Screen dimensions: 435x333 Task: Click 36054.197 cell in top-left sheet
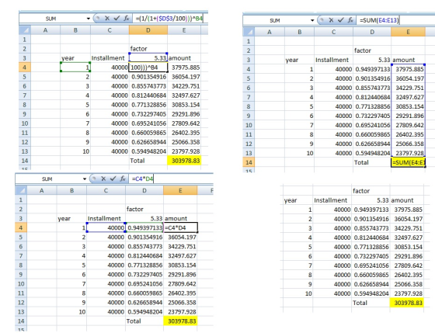coord(184,77)
